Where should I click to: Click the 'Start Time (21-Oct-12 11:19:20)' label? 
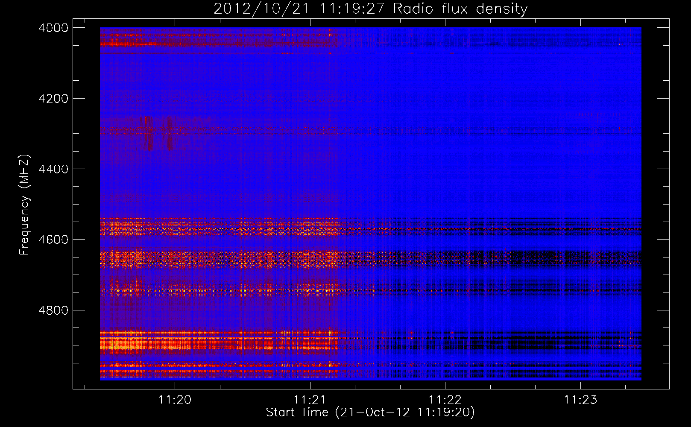370,412
